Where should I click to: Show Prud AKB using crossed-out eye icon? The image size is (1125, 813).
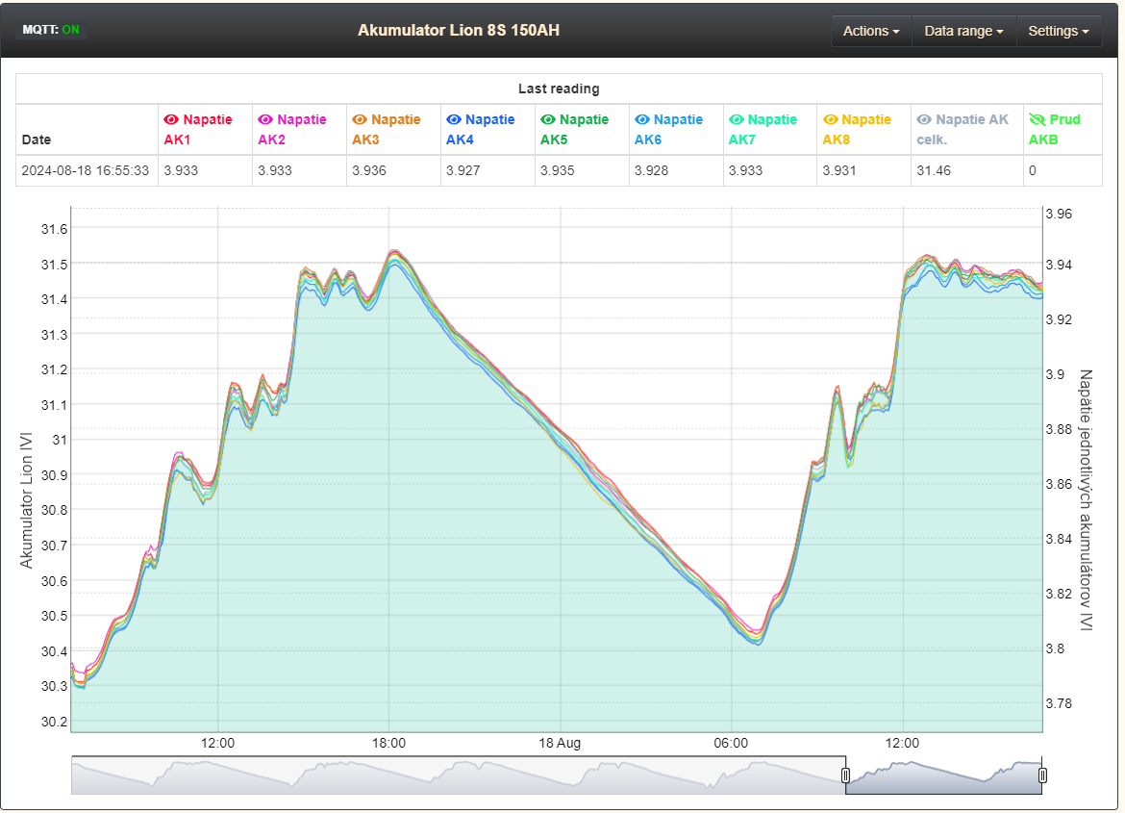tap(1037, 120)
